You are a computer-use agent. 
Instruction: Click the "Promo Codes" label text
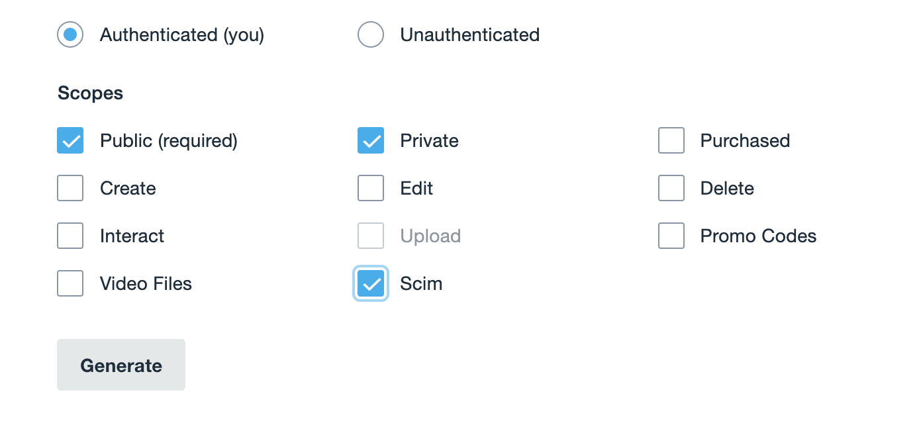(x=758, y=236)
